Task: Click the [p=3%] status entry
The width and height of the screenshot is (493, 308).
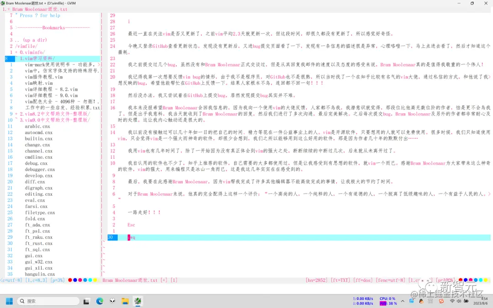Action: click(x=58, y=280)
